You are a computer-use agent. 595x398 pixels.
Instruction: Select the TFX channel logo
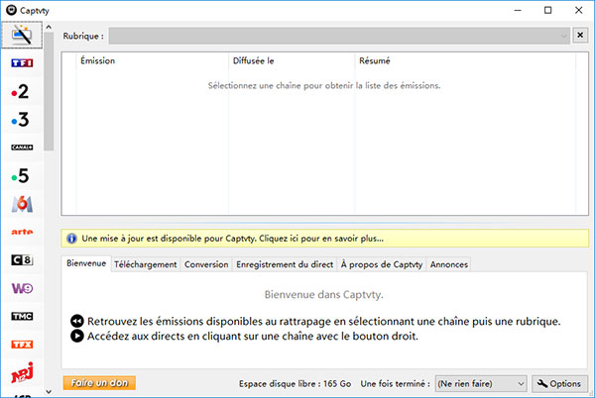point(22,345)
